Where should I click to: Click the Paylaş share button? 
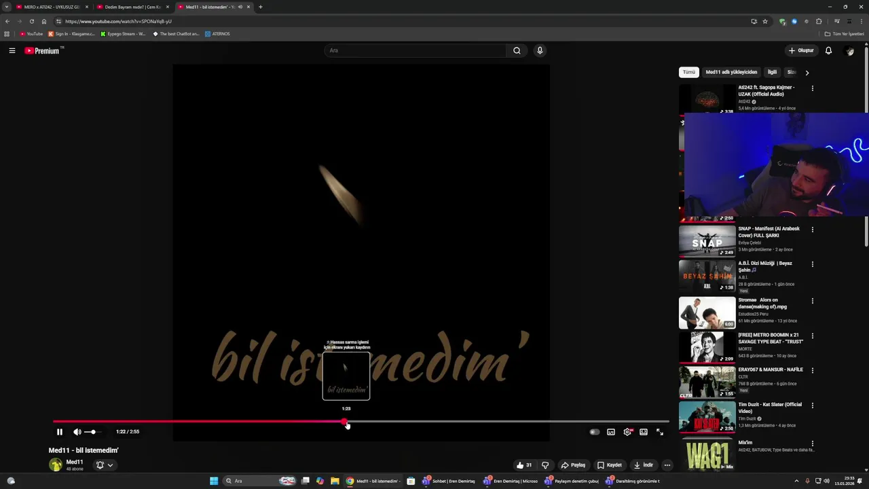573,465
